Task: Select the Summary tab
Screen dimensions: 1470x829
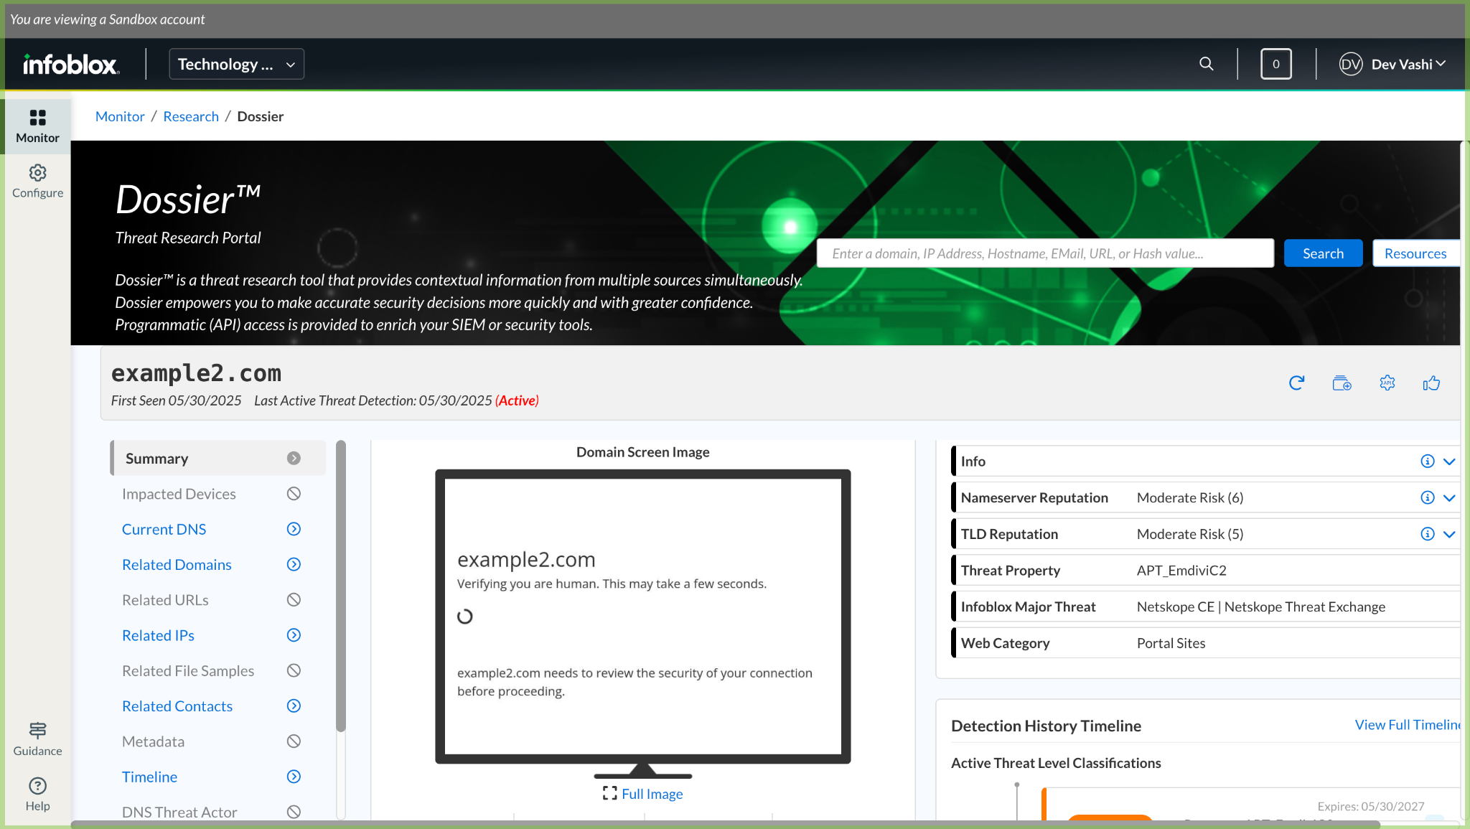Action: pyautogui.click(x=218, y=459)
